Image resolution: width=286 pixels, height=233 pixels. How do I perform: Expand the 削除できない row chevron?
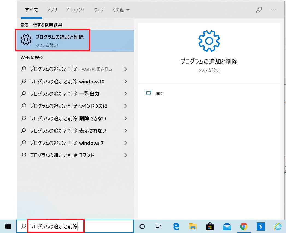126,118
